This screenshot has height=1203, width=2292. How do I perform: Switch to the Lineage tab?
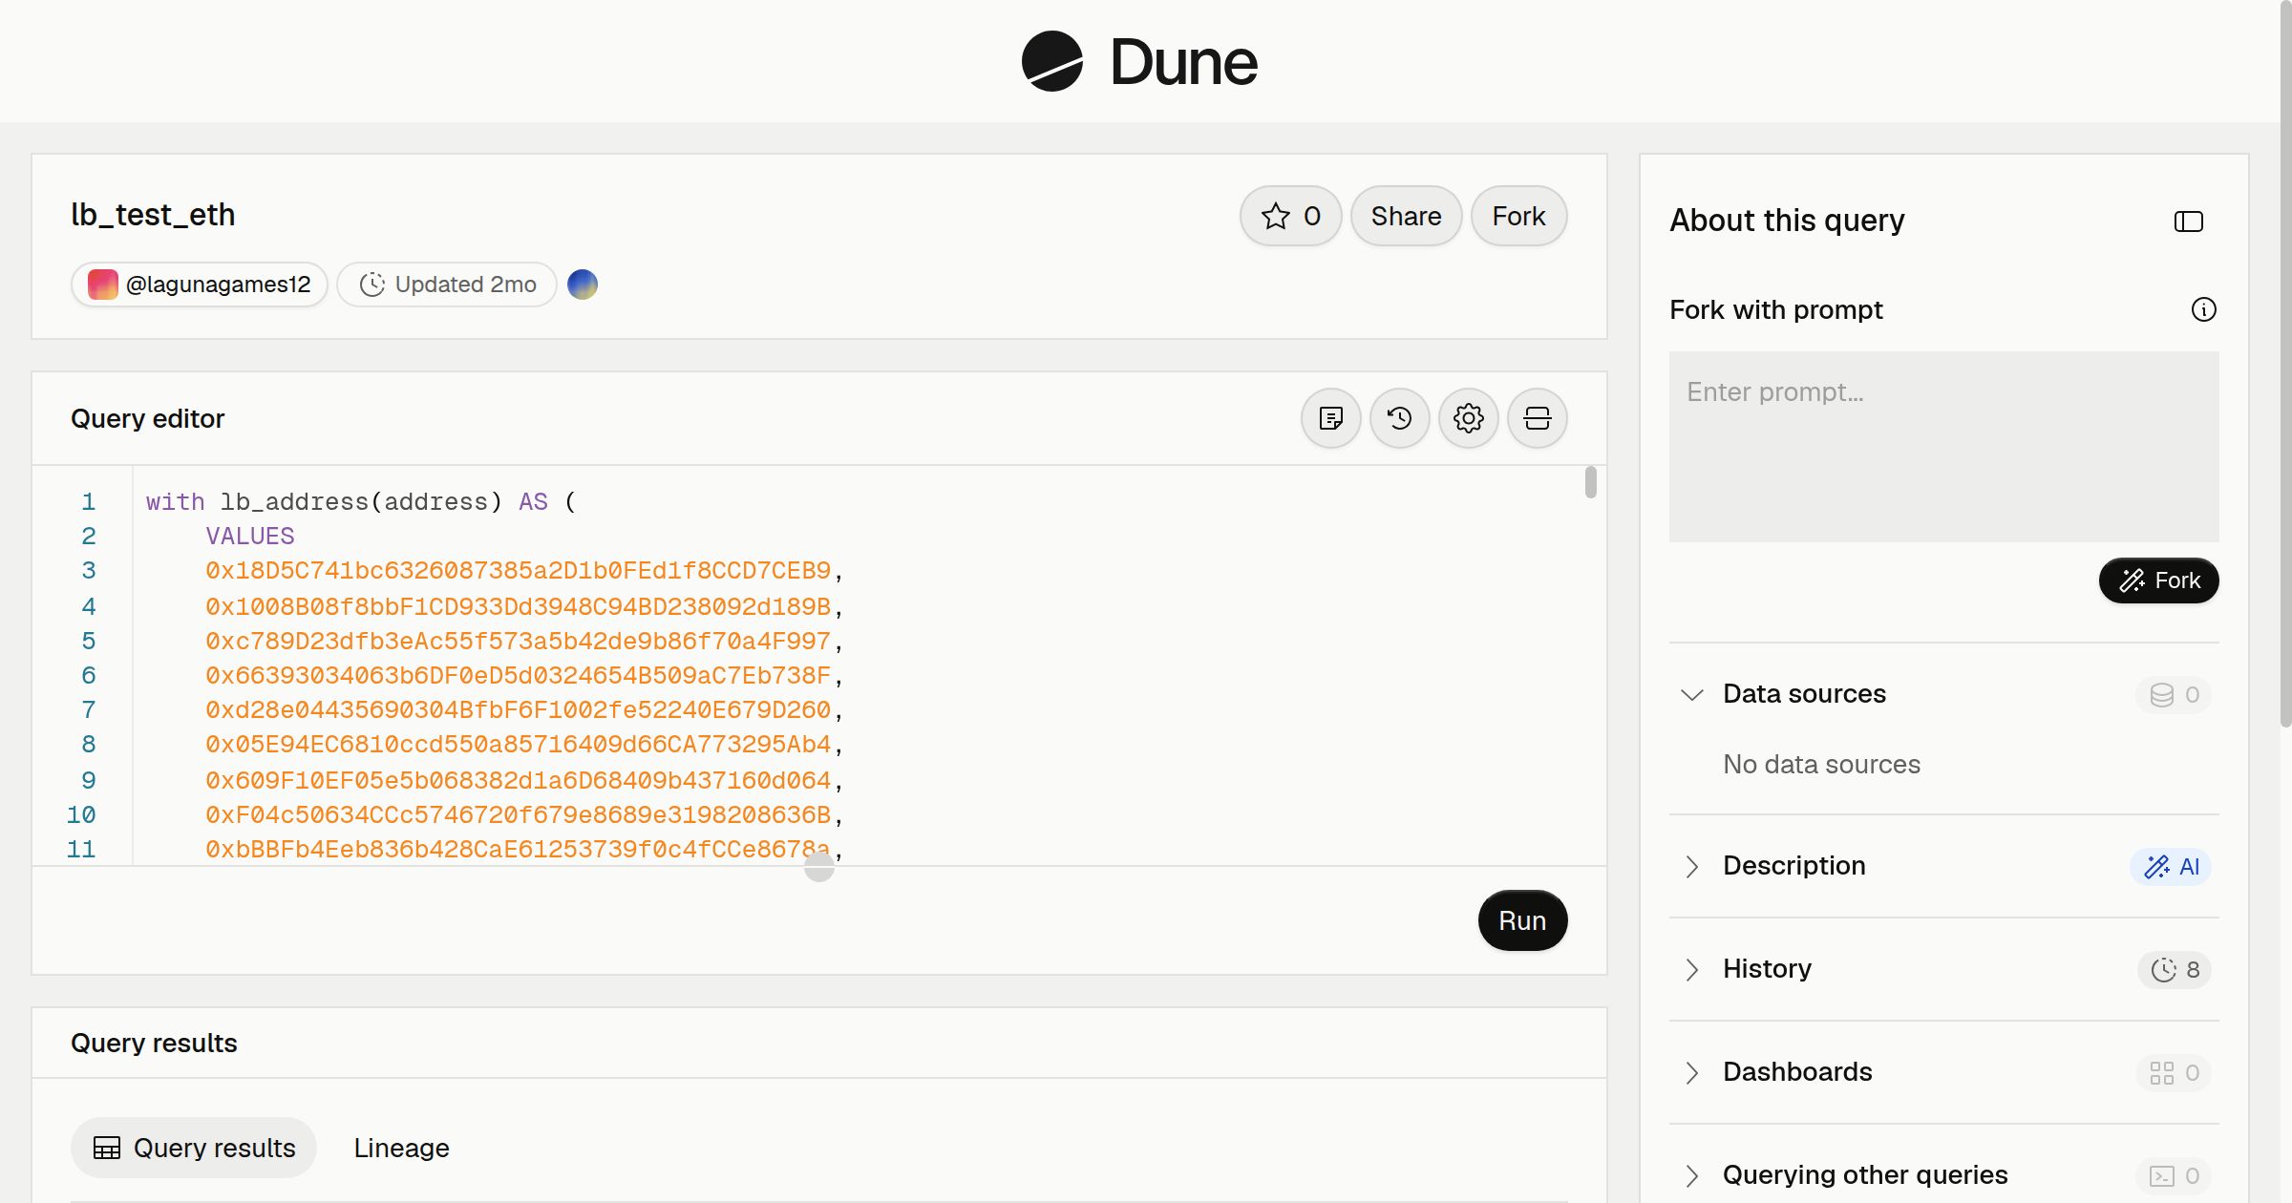(401, 1148)
